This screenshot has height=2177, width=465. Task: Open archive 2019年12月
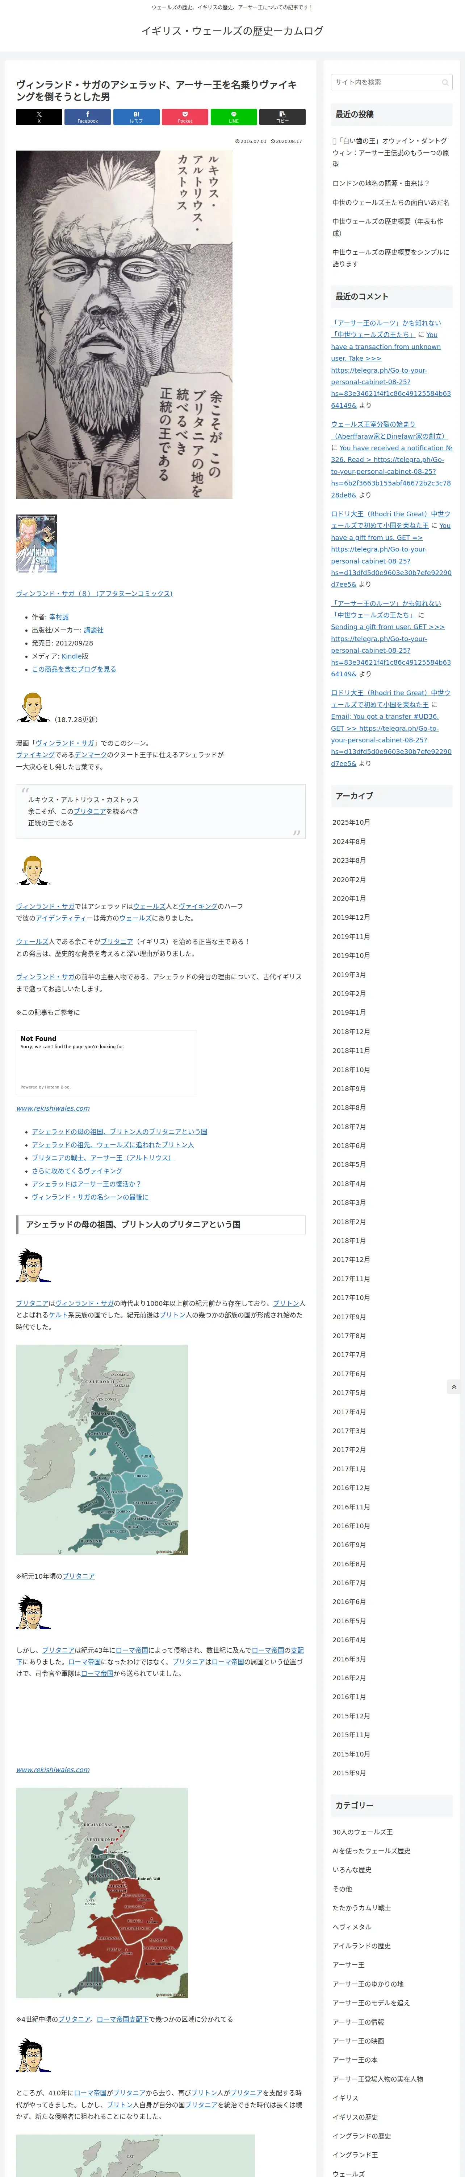point(351,918)
